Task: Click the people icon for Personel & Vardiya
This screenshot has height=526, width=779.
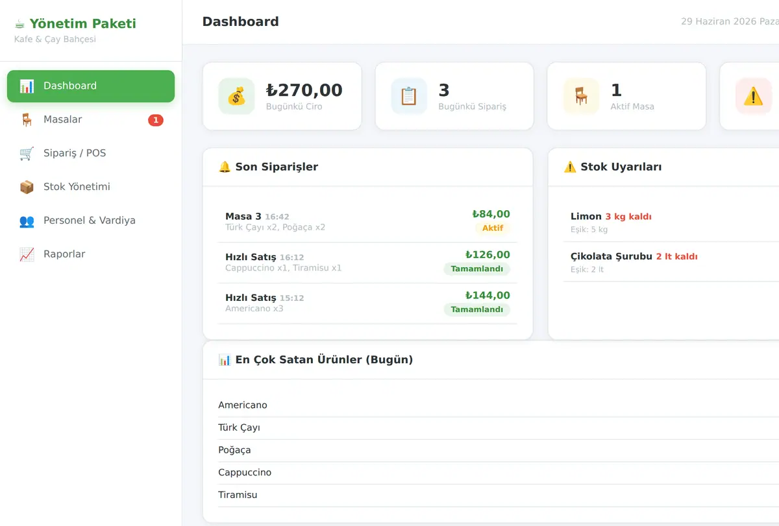Action: (27, 221)
